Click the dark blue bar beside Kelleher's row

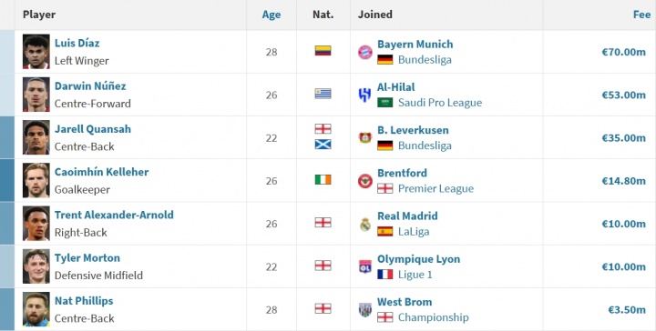7,180
